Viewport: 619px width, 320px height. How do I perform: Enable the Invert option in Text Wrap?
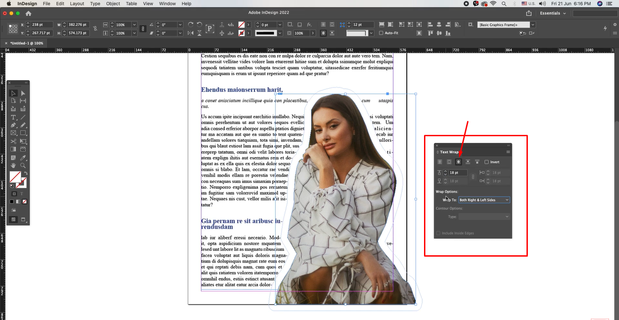click(486, 162)
